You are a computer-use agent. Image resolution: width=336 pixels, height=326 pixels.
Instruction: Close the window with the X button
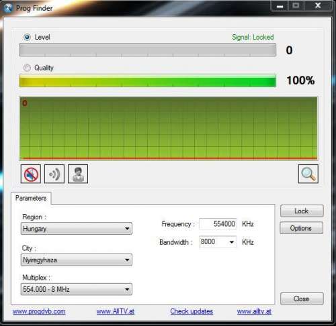pos(318,5)
